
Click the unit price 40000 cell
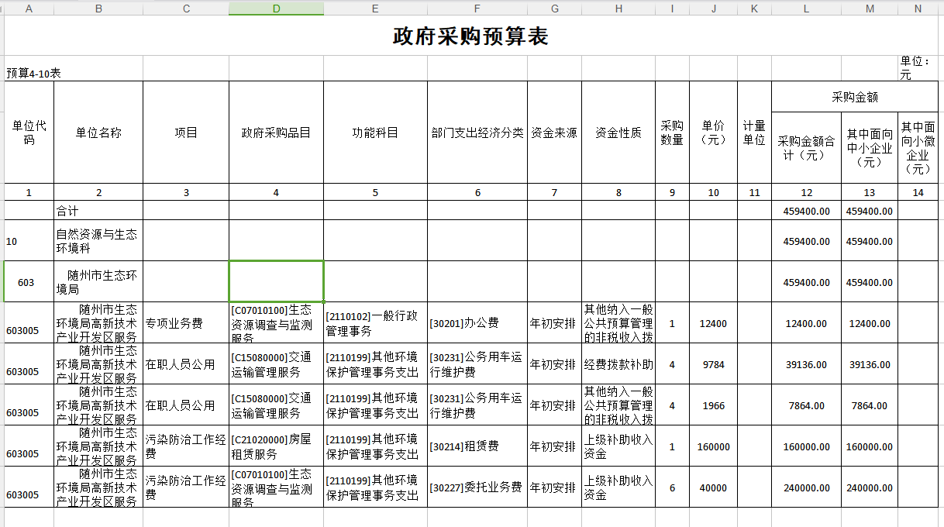click(713, 487)
